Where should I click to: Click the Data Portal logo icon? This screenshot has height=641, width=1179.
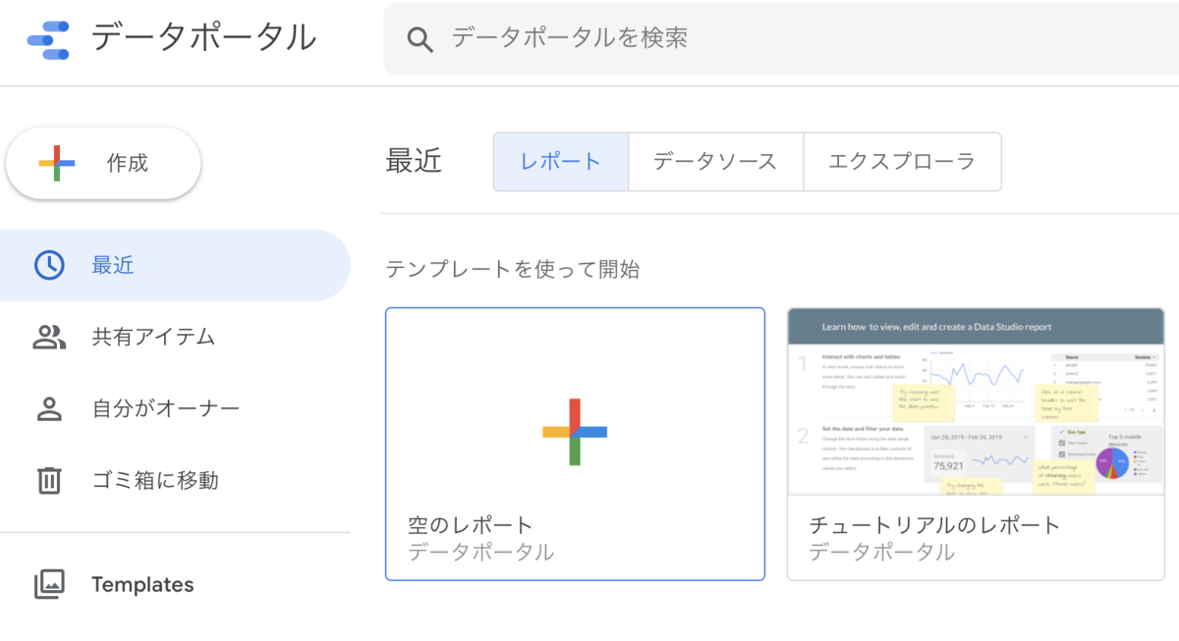point(47,39)
